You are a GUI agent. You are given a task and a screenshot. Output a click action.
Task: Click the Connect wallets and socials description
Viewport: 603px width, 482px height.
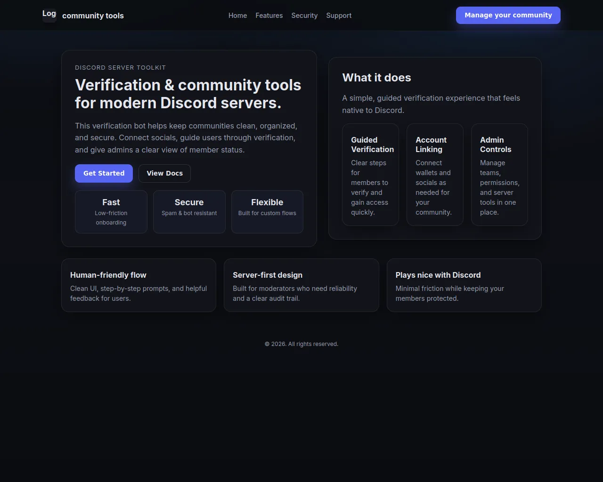tap(433, 187)
